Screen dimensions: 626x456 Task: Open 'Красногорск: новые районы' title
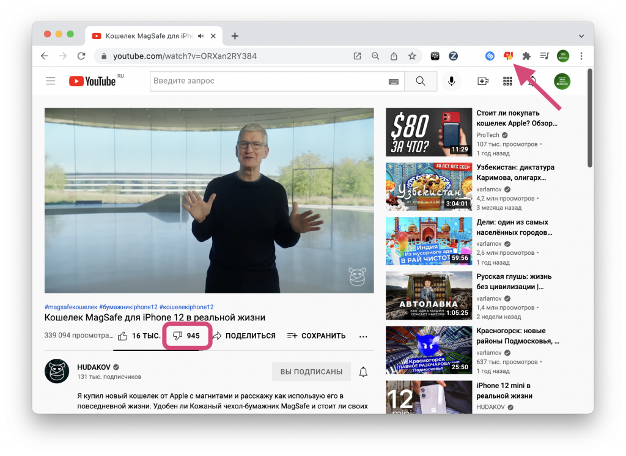point(518,336)
